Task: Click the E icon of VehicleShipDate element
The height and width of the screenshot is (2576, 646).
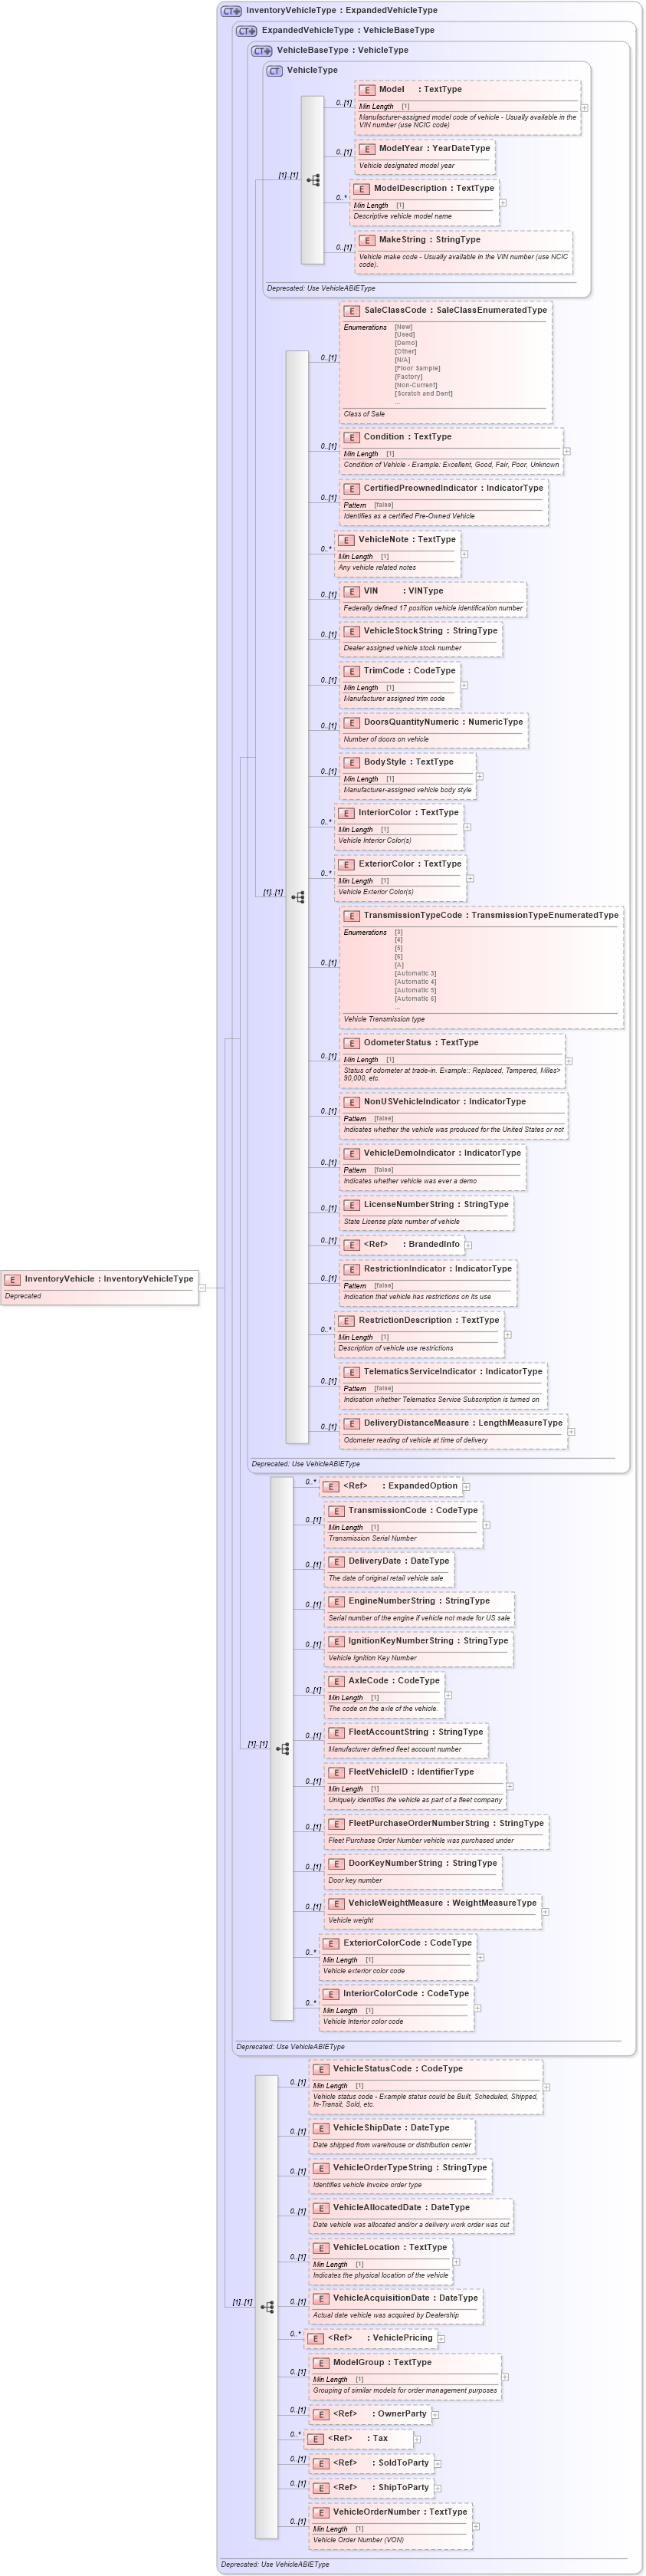Action: [321, 2128]
